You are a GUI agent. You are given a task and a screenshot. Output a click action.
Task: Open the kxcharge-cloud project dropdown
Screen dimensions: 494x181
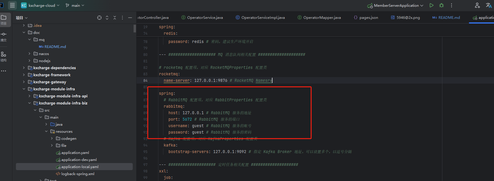tap(40, 5)
